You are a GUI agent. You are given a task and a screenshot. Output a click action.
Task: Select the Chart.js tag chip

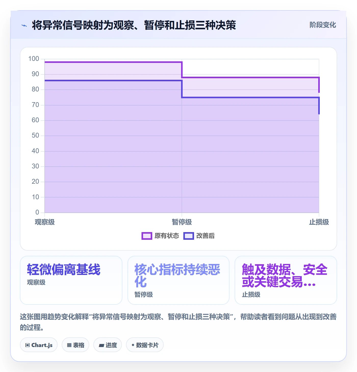pyautogui.click(x=39, y=345)
